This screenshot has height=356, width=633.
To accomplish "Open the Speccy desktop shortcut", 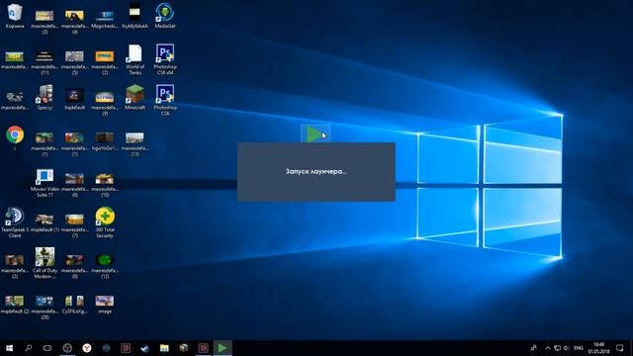I will coord(45,97).
